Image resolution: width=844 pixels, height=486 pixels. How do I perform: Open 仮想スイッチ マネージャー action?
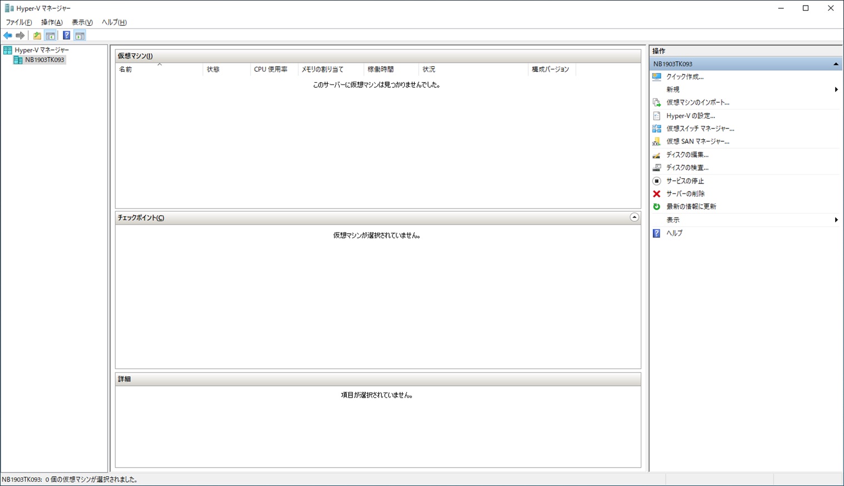(700, 128)
